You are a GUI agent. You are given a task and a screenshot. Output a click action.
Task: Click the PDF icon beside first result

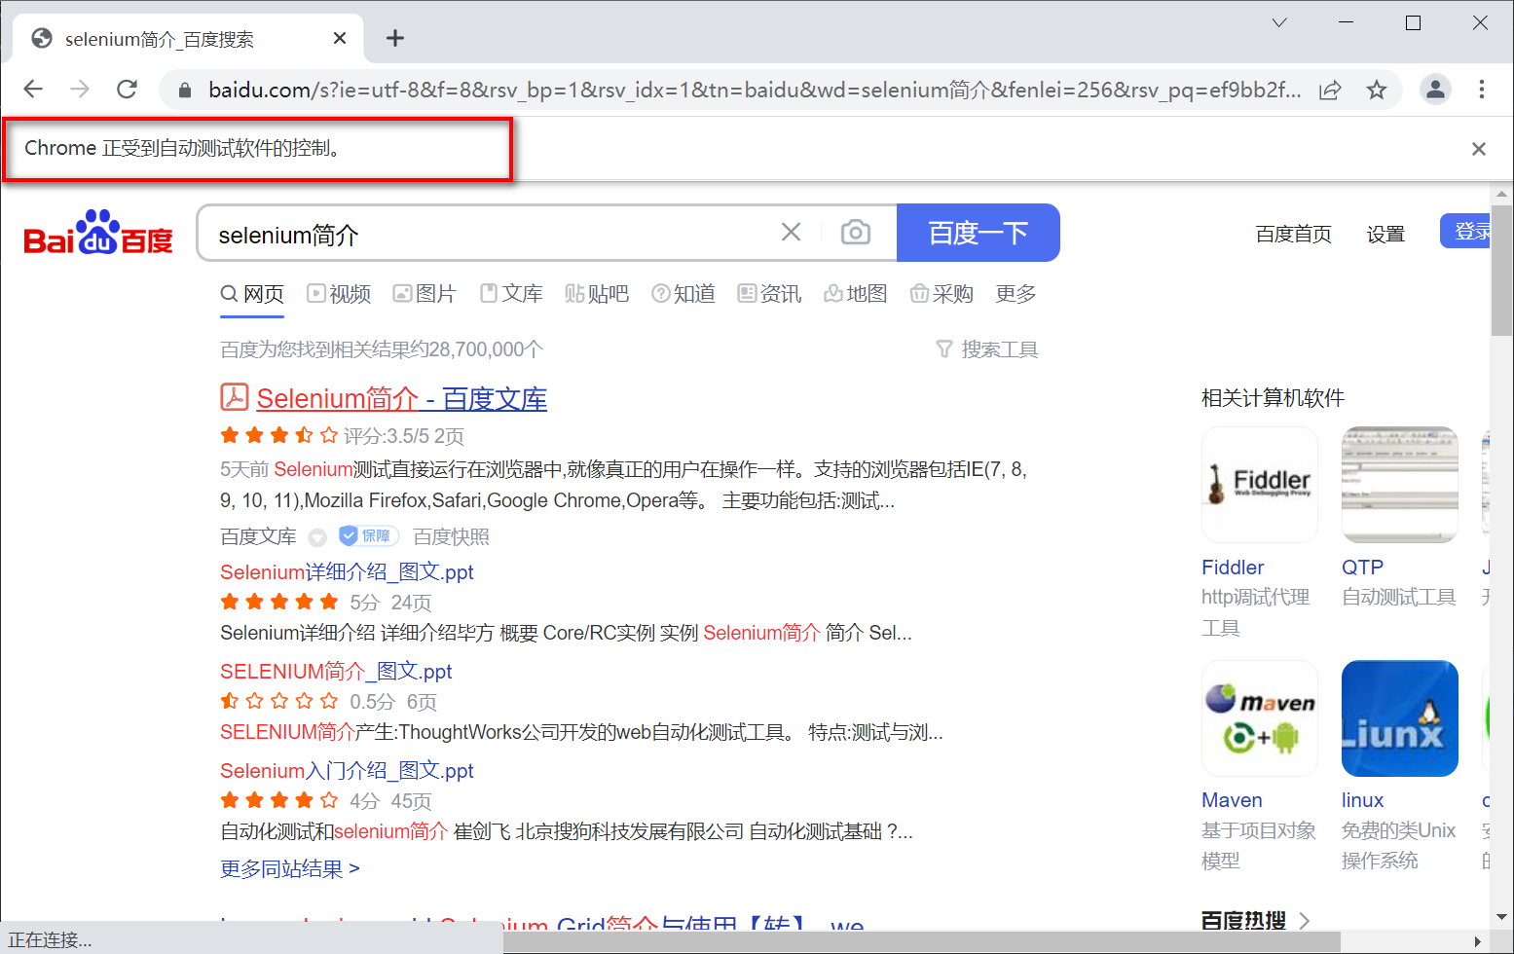pyautogui.click(x=235, y=397)
